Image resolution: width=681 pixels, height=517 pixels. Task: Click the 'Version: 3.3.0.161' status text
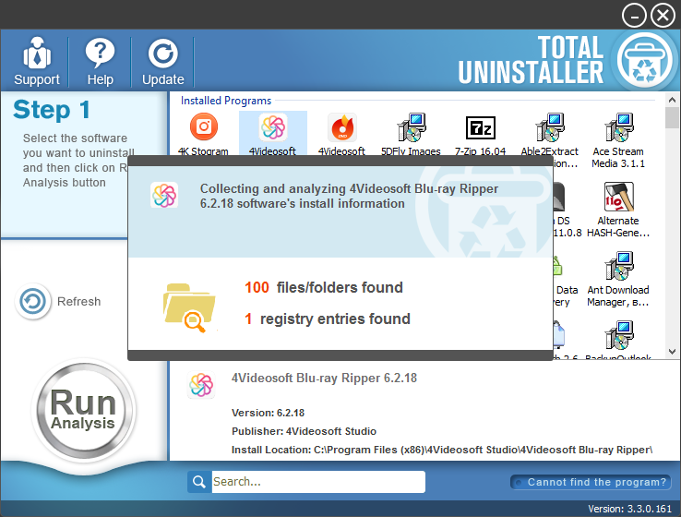(629, 509)
